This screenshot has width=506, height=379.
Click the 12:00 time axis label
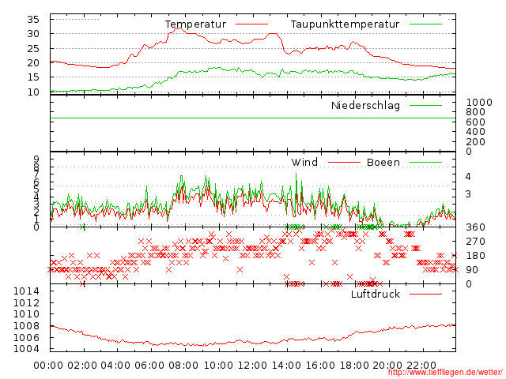253,366
